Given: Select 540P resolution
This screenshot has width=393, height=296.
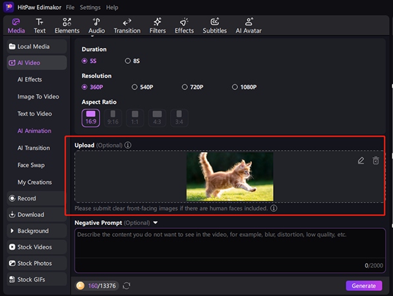Looking at the screenshot, I should [142, 87].
